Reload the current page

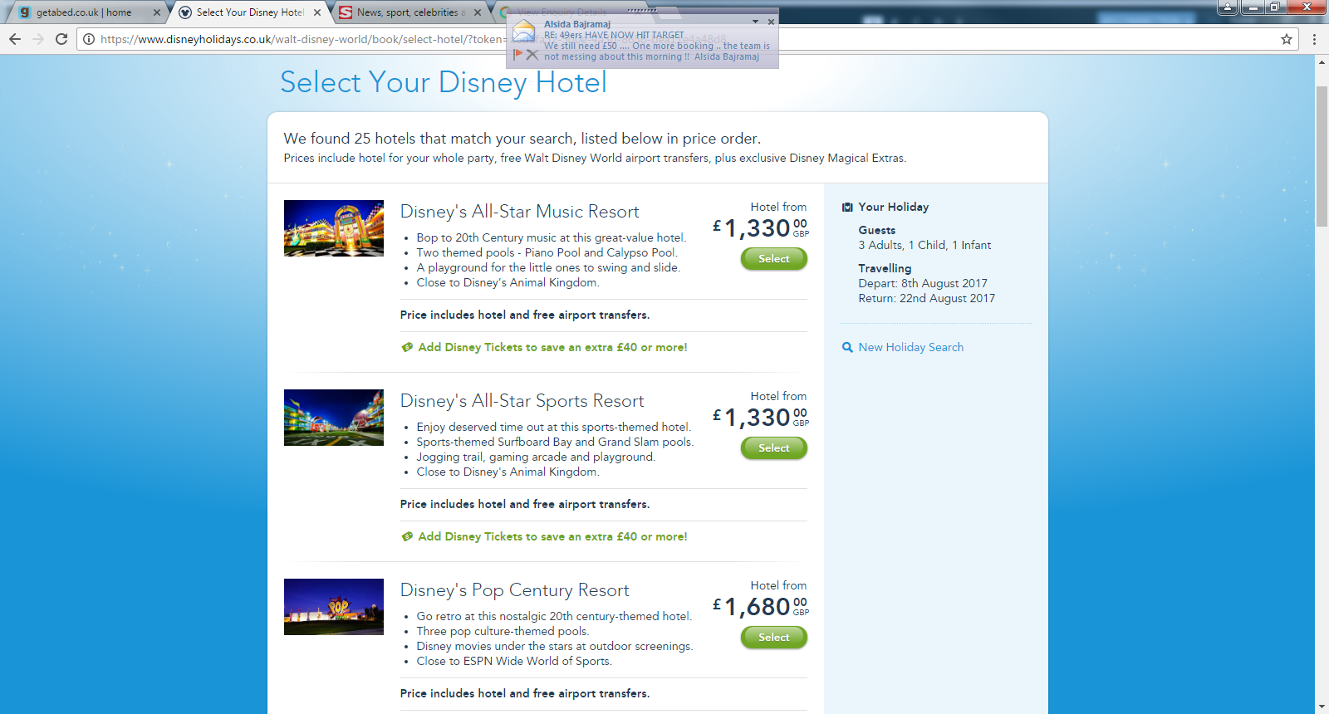(x=61, y=39)
